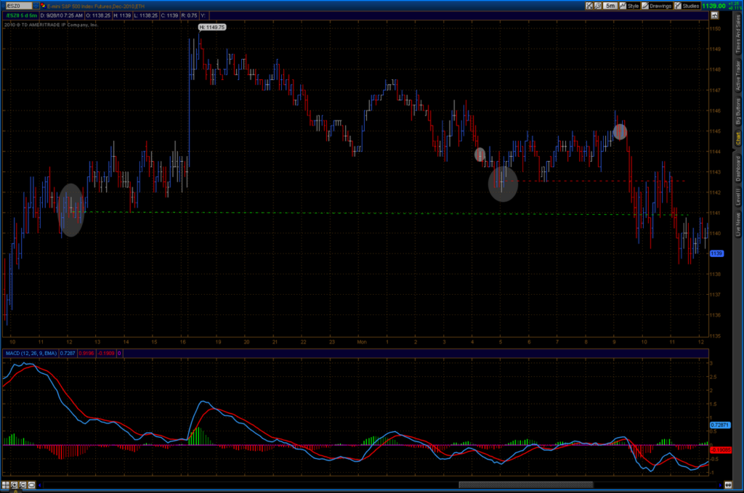The height and width of the screenshot is (493, 744).
Task: Click the zoom in icon at bottom left
Action: click(15, 485)
